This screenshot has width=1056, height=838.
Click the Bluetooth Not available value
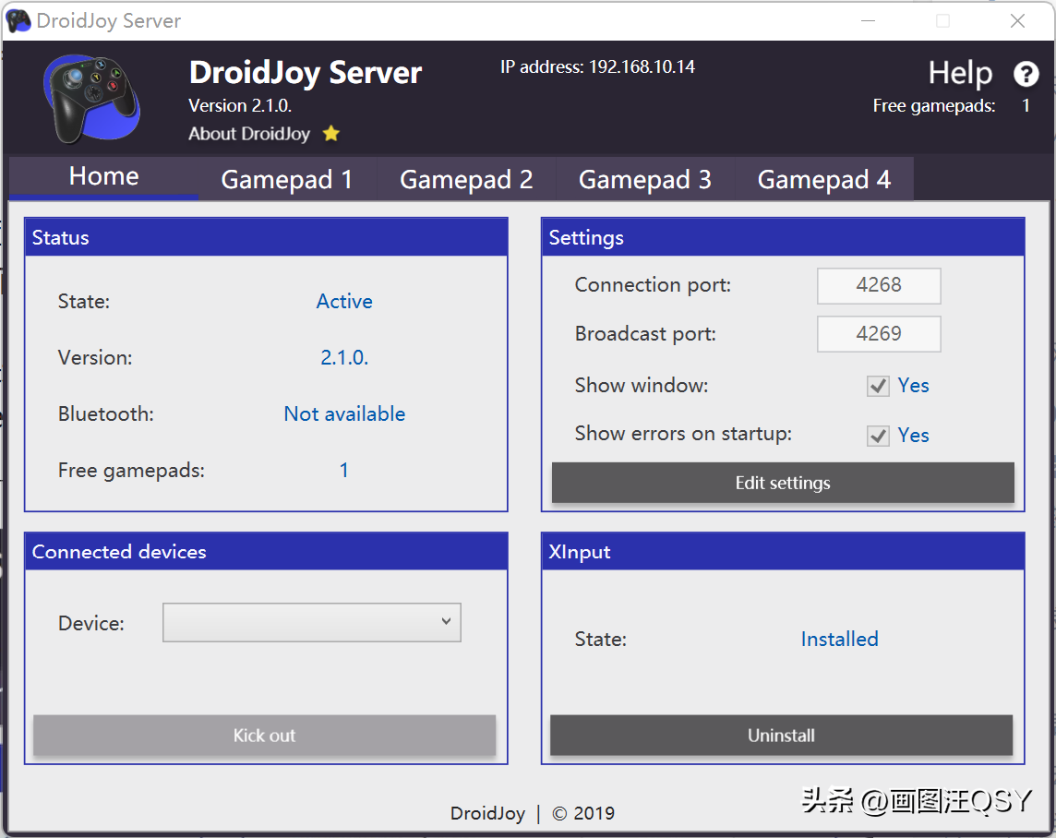[x=344, y=414]
